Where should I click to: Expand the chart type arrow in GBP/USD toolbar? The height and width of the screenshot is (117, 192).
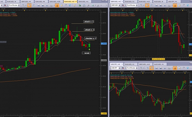tap(144, 5)
